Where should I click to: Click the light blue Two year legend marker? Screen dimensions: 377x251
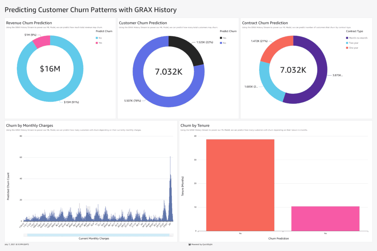click(x=347, y=43)
